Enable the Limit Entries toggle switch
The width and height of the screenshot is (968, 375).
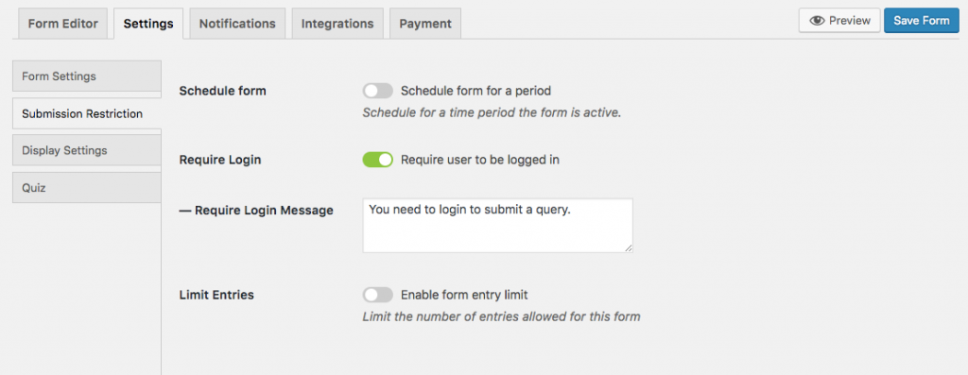tap(378, 295)
